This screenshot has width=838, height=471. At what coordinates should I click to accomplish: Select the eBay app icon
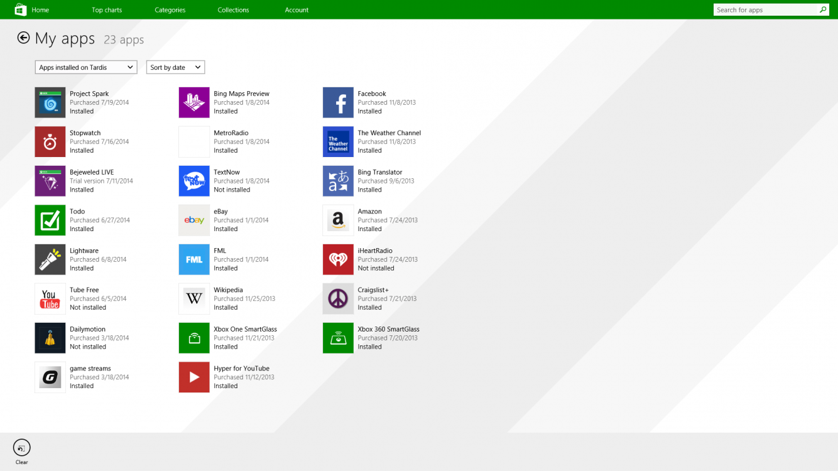[x=194, y=220]
